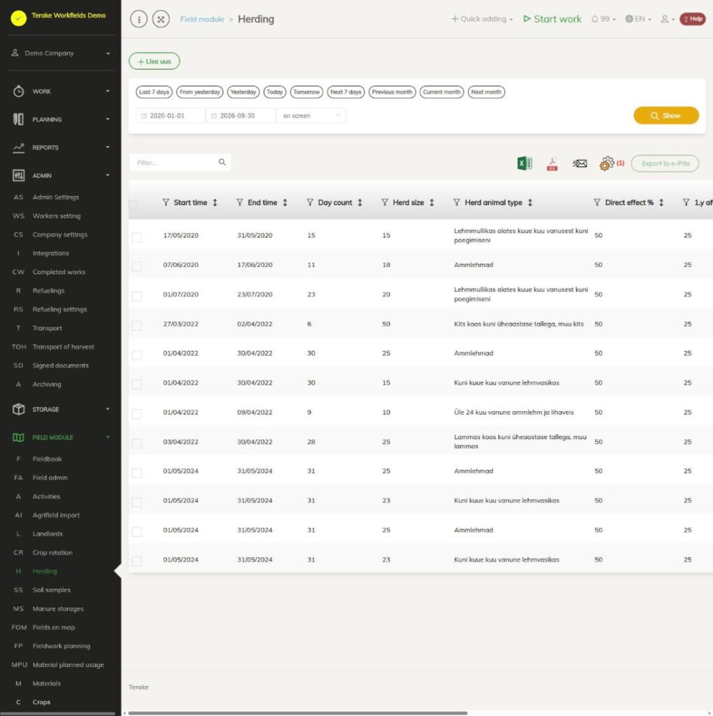Toggle the select-all header checkbox

click(x=134, y=205)
